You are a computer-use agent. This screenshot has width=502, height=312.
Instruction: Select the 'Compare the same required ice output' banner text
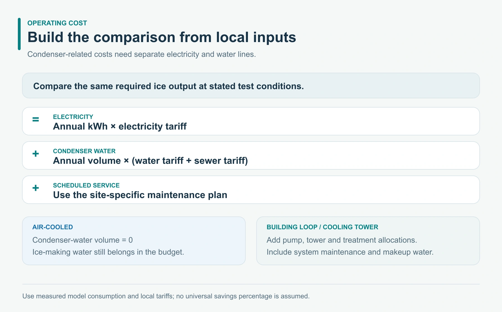point(168,86)
